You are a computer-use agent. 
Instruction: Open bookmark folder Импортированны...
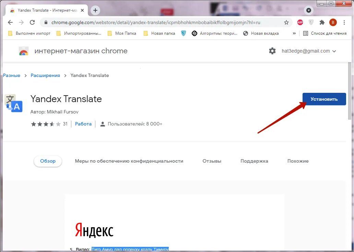click(x=79, y=33)
